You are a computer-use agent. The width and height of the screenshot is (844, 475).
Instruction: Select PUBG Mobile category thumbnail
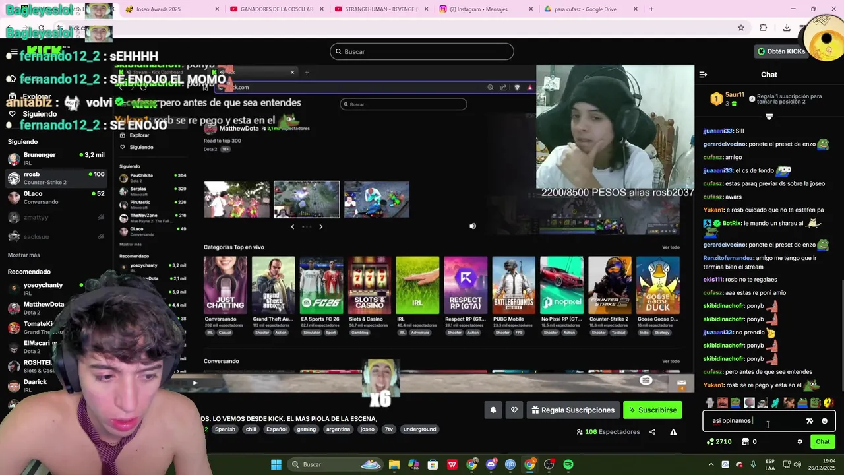pos(514,286)
